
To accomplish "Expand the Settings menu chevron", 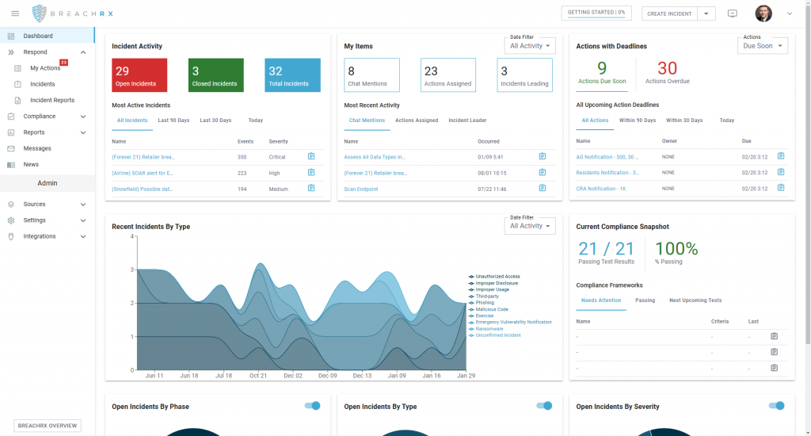I will [83, 220].
